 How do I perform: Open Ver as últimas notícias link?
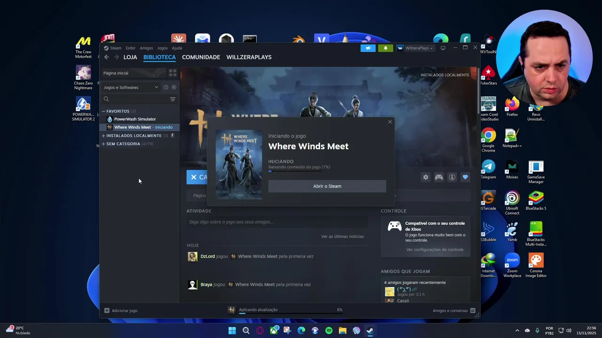click(x=342, y=237)
